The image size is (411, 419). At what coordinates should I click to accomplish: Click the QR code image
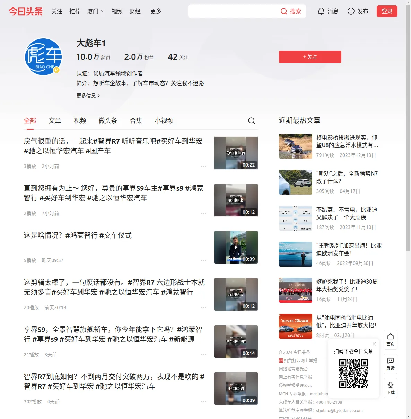353,374
